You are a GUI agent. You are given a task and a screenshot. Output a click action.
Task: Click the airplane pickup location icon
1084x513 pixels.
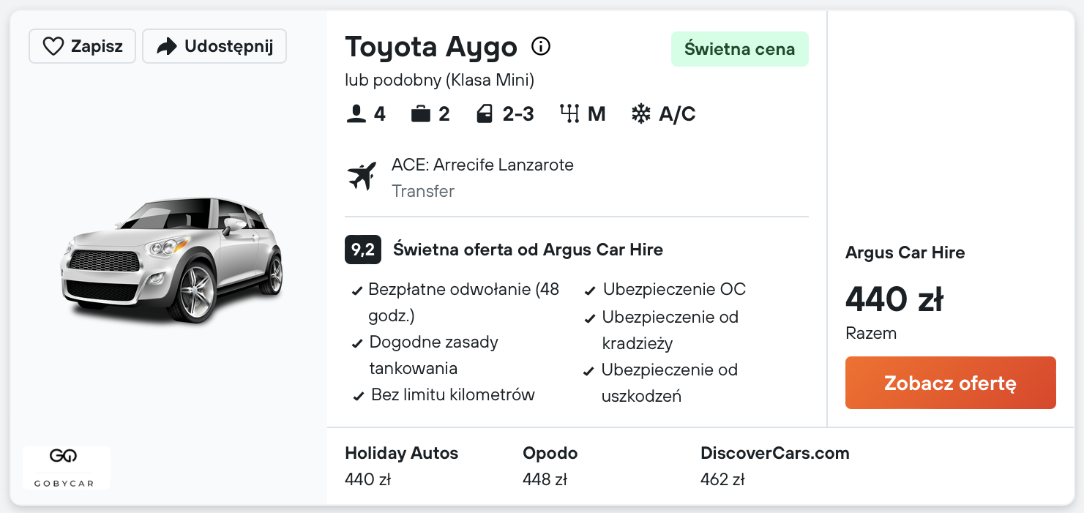coord(362,176)
